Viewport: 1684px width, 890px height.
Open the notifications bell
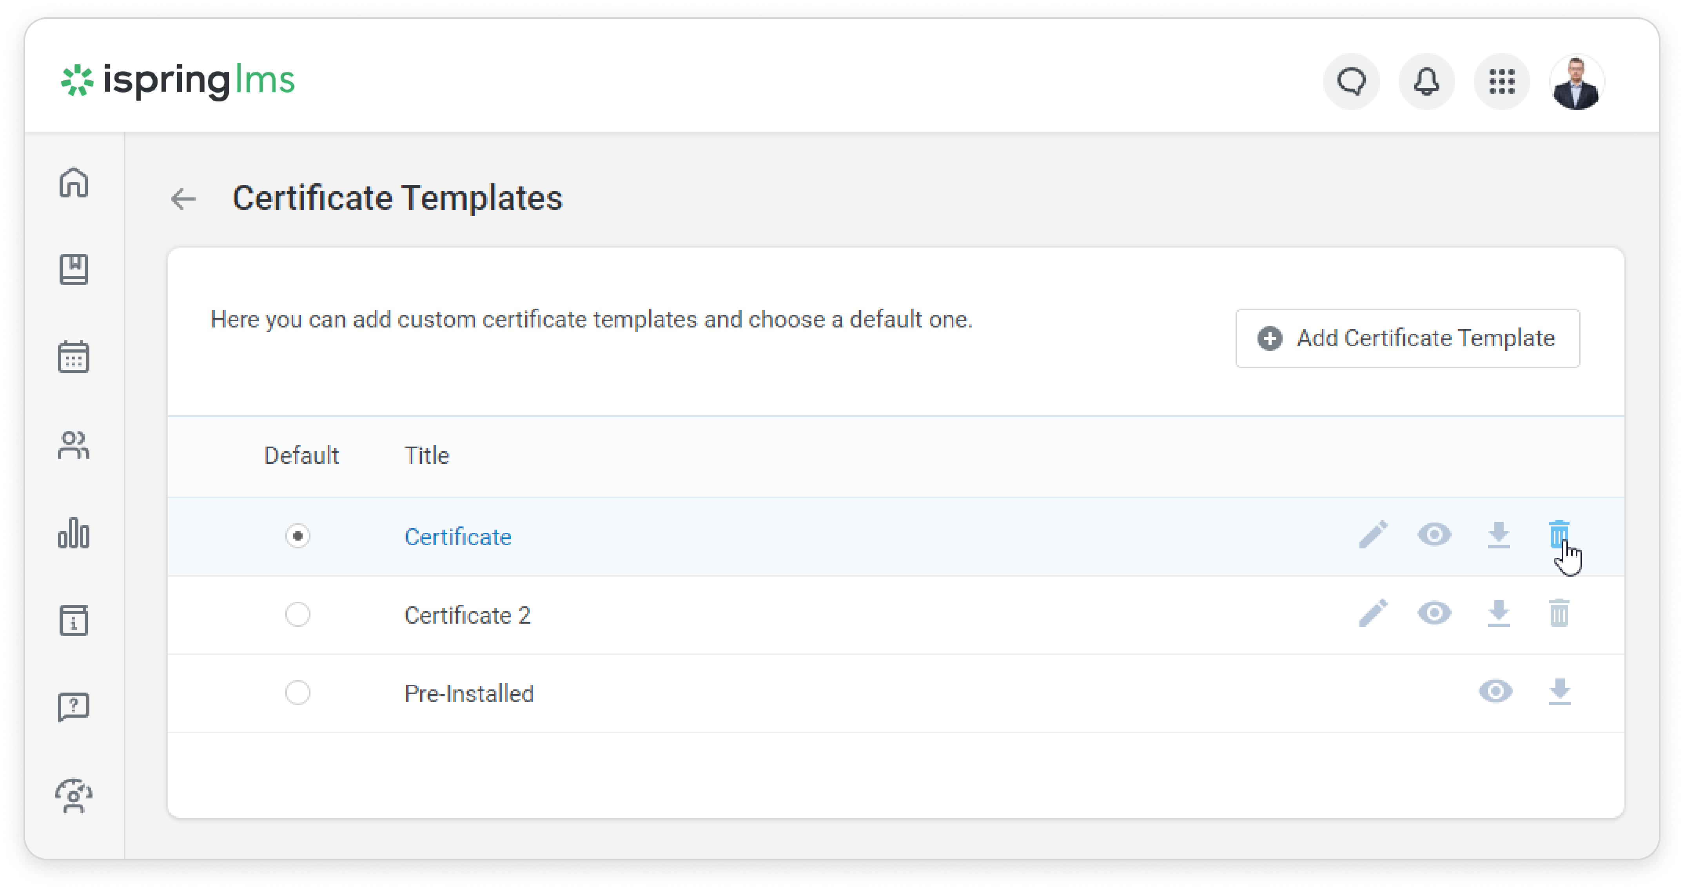(1426, 82)
